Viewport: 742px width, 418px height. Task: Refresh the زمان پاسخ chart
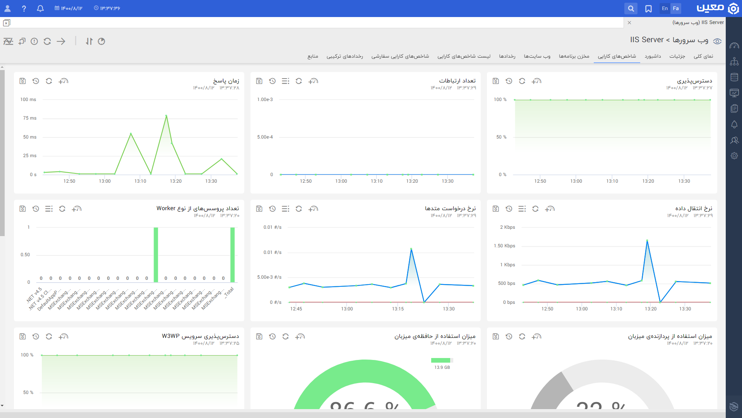pos(49,81)
